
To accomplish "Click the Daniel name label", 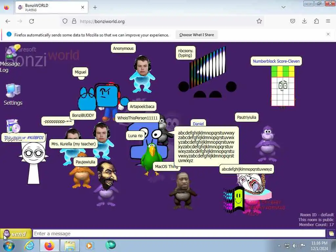I will [198, 124].
